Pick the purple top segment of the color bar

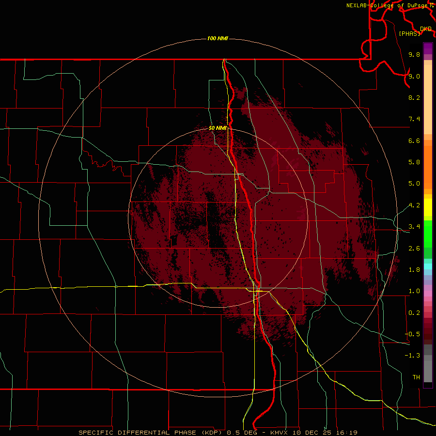[x=428, y=48]
